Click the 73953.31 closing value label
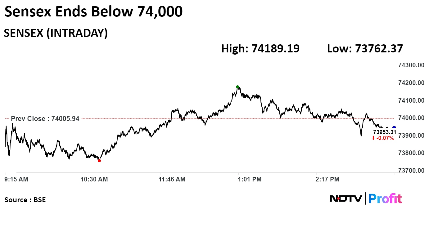This screenshot has height=241, width=429. click(x=385, y=132)
